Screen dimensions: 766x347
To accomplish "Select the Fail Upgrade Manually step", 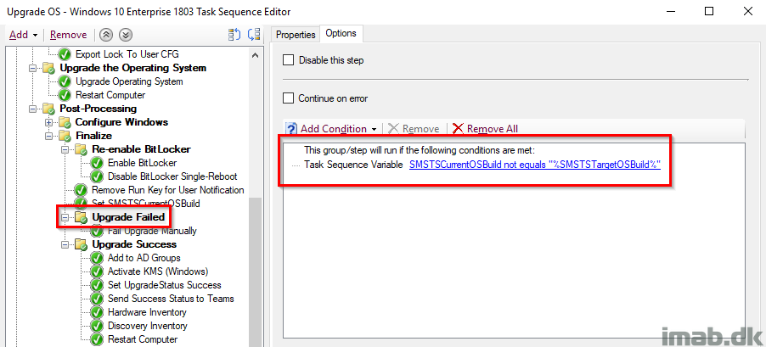I will [152, 231].
